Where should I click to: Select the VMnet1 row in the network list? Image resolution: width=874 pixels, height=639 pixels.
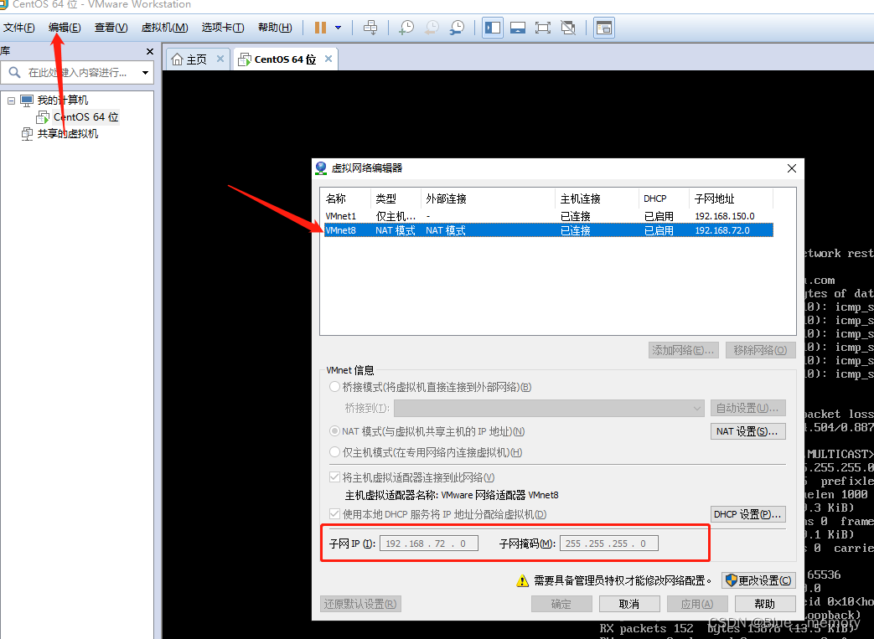click(549, 215)
